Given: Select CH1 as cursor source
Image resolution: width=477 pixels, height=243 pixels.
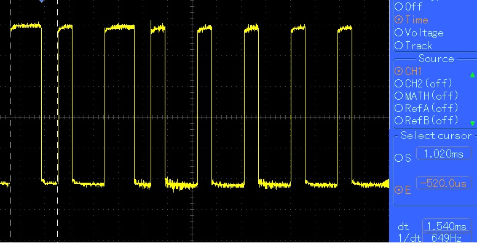Looking at the screenshot, I should click(398, 71).
